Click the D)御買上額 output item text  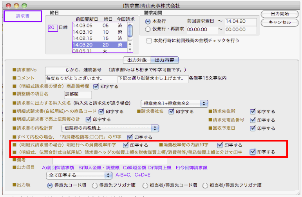[x=160, y=168]
